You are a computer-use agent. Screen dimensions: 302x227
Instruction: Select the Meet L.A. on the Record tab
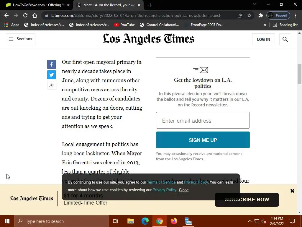tap(109, 5)
